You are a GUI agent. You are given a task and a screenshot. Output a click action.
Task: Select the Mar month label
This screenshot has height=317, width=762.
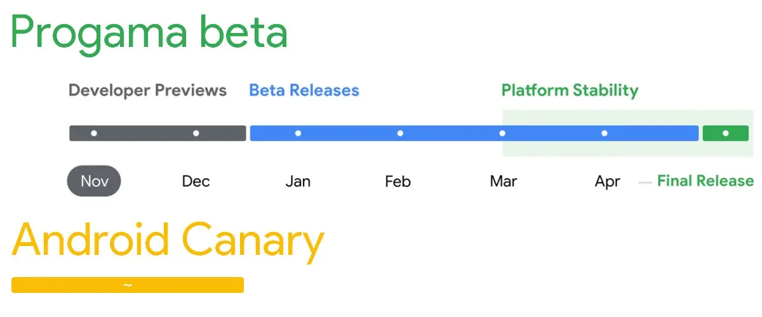[x=504, y=181]
